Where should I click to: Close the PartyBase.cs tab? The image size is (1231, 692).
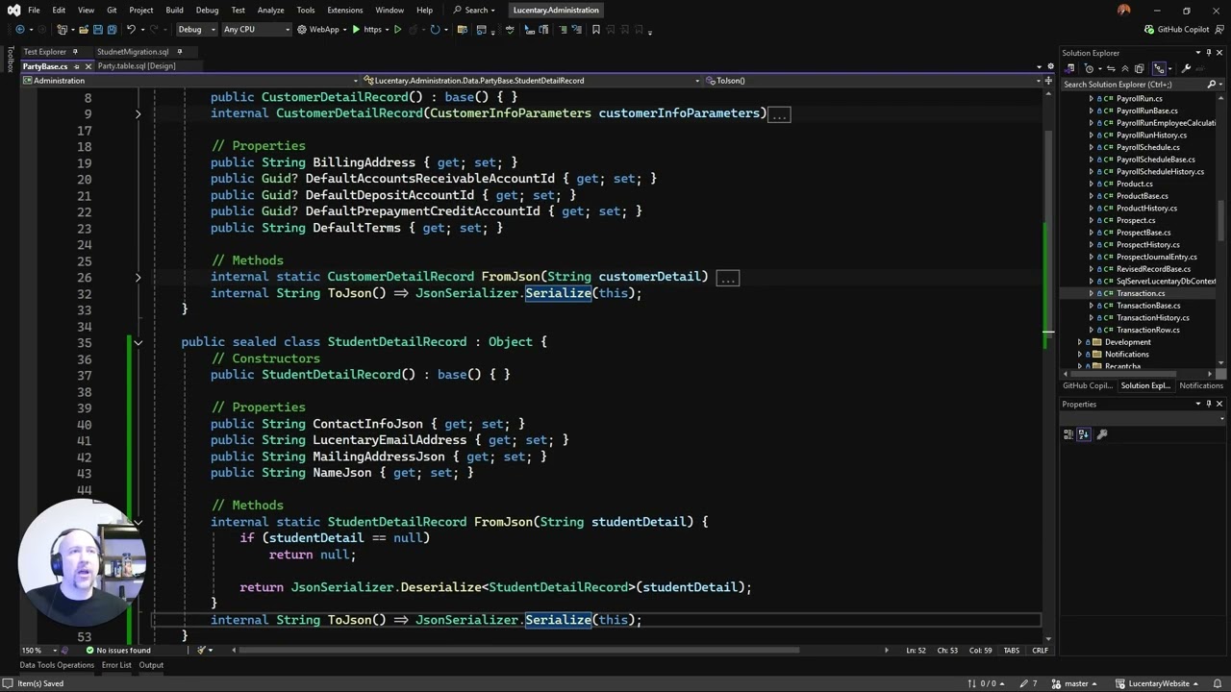pos(88,66)
